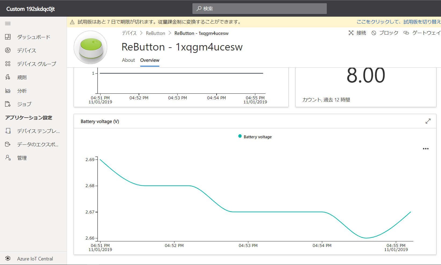Click the trial conversion link in banner

[x=398, y=22]
